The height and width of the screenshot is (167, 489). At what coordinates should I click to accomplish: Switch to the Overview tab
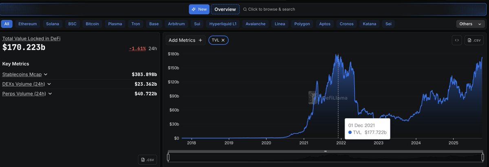[x=225, y=9]
